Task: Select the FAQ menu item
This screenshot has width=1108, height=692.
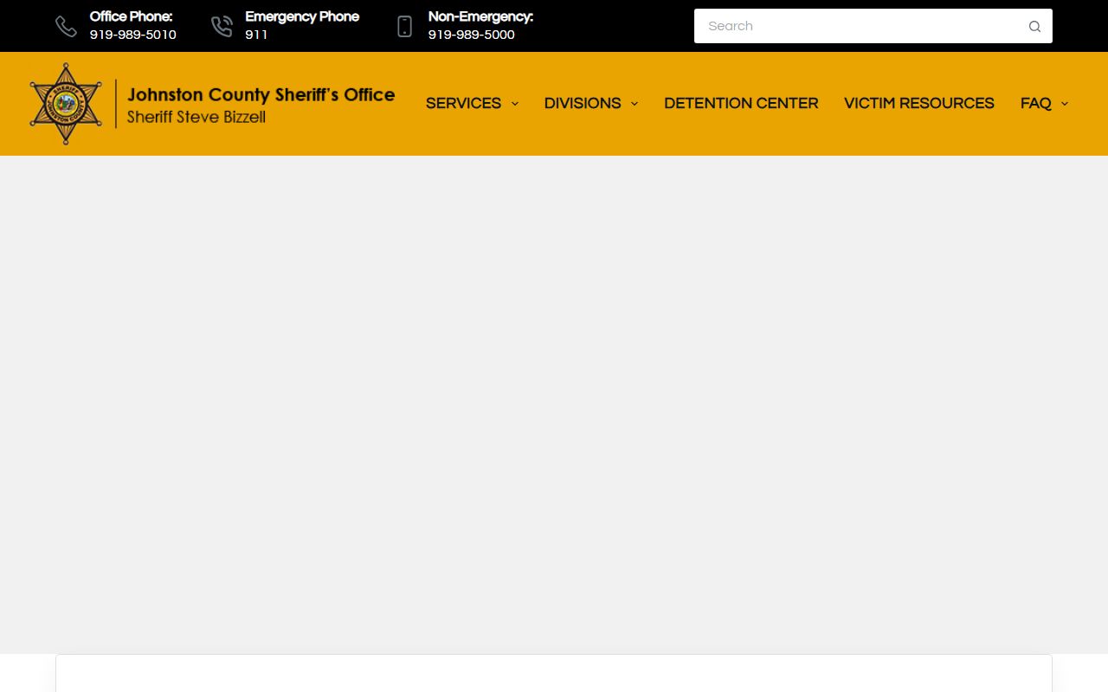Action: pos(1035,104)
